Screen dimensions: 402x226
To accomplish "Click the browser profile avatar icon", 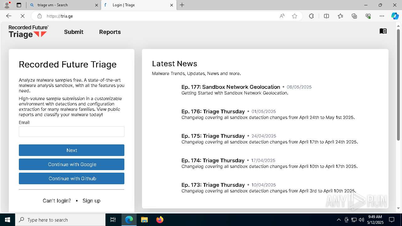I will tap(7, 5).
